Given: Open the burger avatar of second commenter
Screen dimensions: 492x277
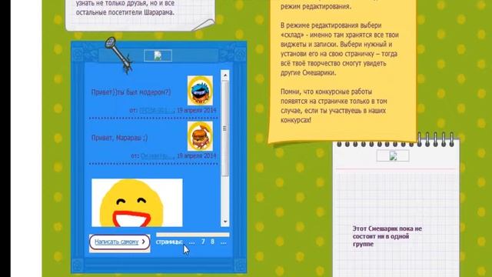Looking at the screenshot, I should click(200, 136).
